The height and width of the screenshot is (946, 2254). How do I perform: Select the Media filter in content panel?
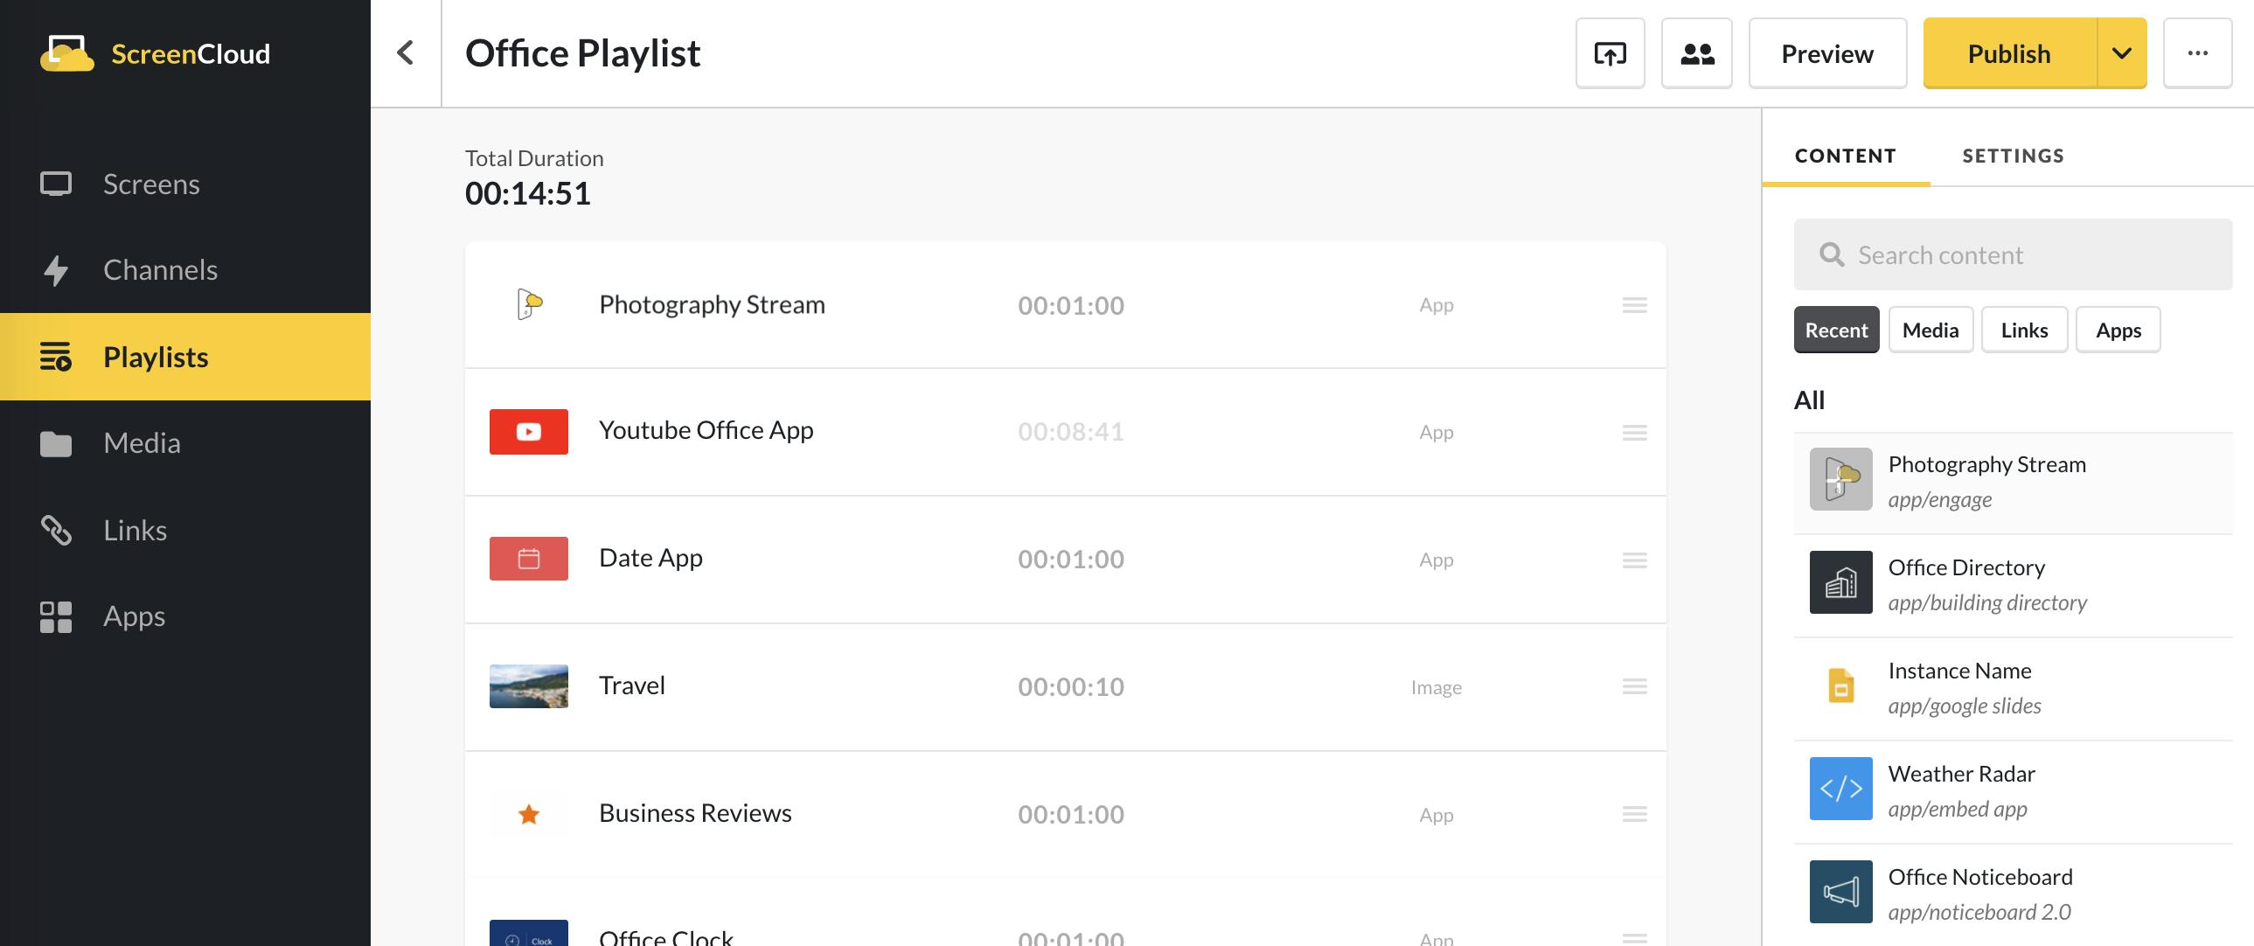pyautogui.click(x=1931, y=330)
